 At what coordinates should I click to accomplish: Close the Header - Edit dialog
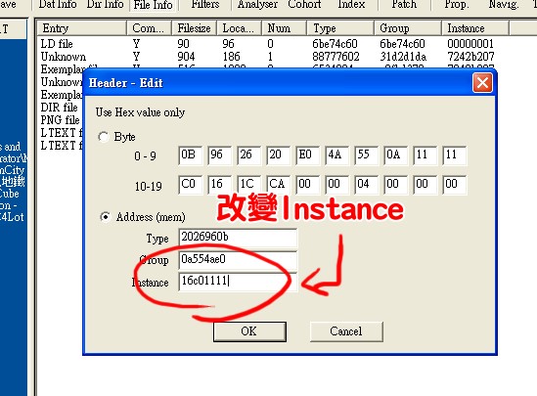click(482, 83)
